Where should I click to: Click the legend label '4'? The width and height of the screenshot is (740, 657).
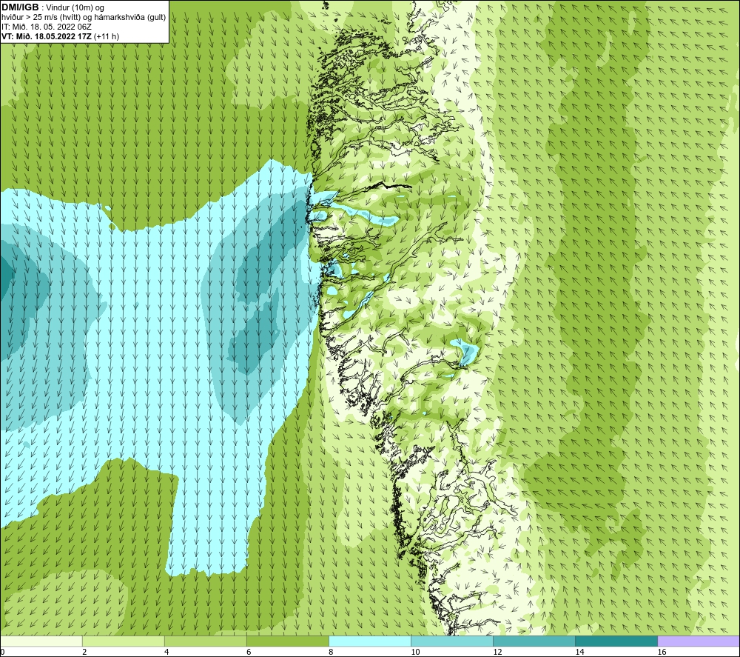tap(166, 653)
